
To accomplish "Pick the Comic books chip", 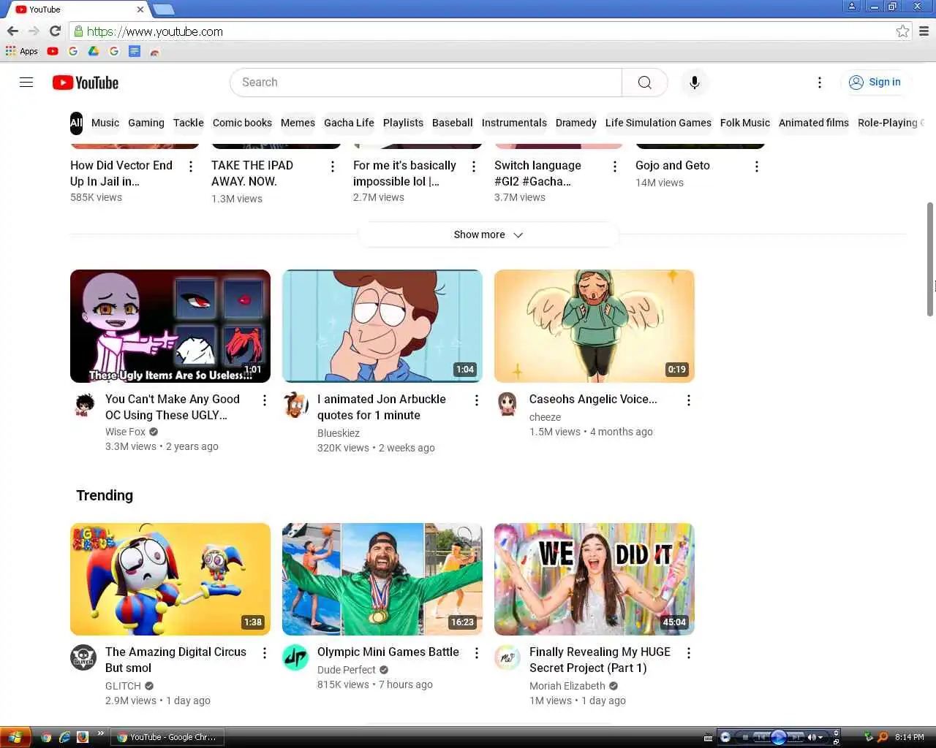I will tap(242, 123).
